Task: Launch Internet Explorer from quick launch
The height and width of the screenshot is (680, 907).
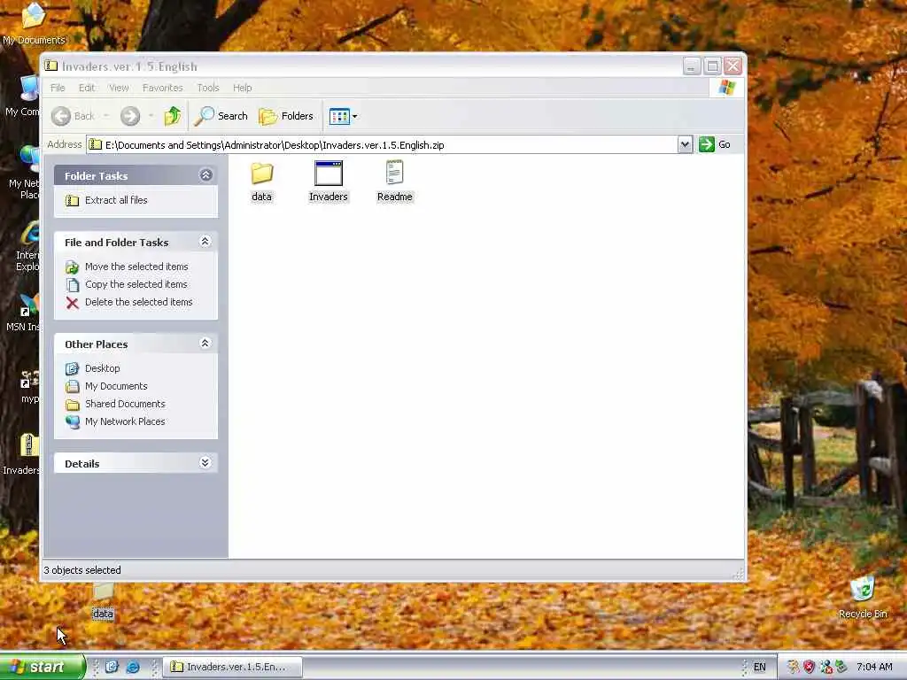Action: 133,667
